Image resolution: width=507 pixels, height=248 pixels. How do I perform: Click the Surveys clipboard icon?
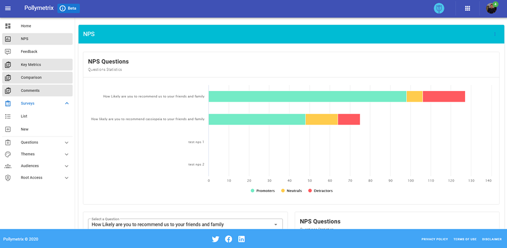(8, 103)
